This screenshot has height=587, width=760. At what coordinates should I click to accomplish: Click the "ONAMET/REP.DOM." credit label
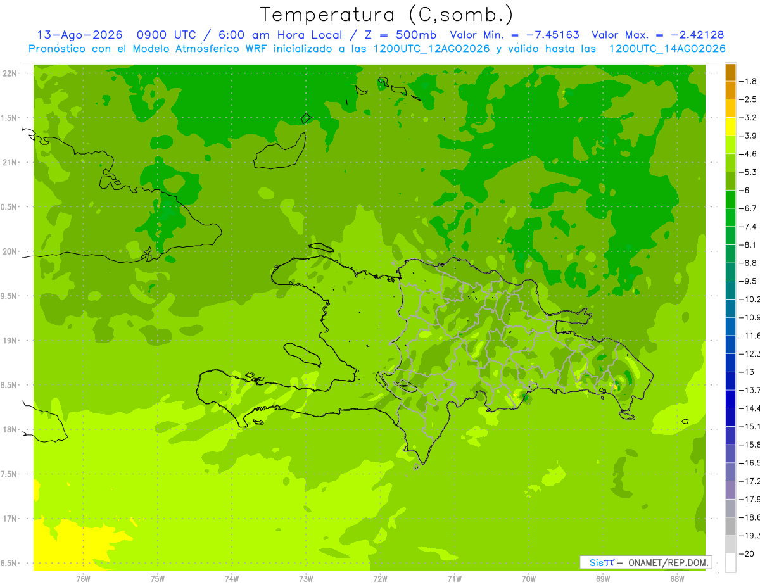pos(669,562)
